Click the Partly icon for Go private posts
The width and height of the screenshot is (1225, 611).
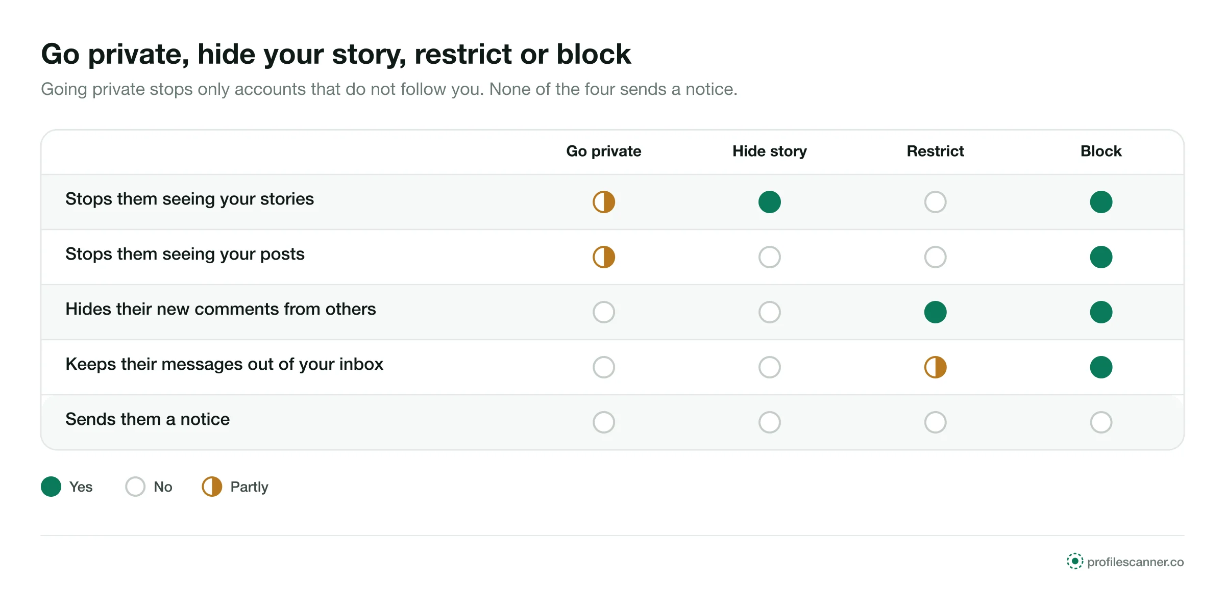604,257
